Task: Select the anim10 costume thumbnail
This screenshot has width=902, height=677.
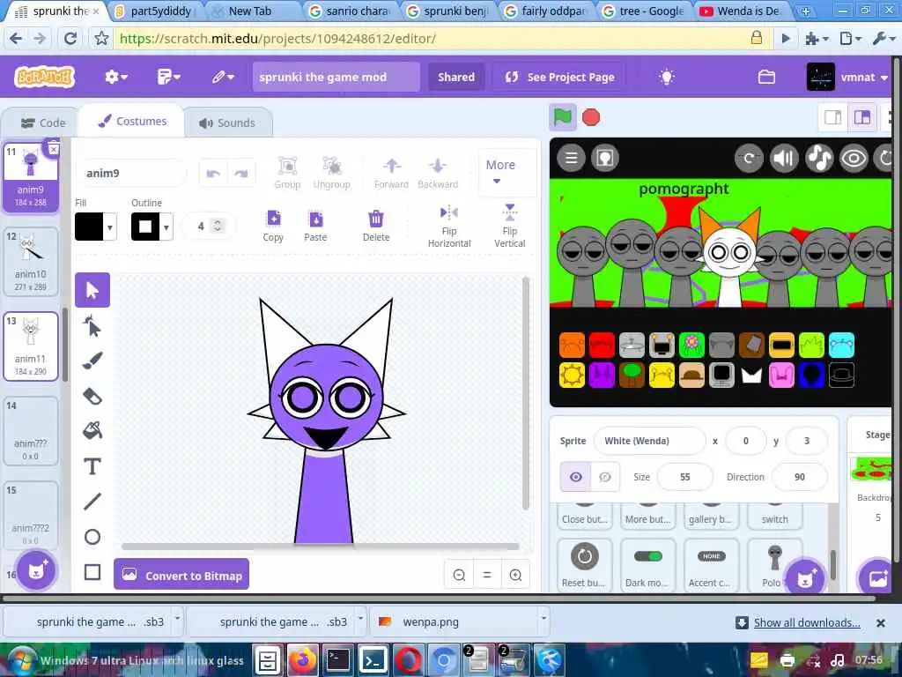Action: click(31, 261)
